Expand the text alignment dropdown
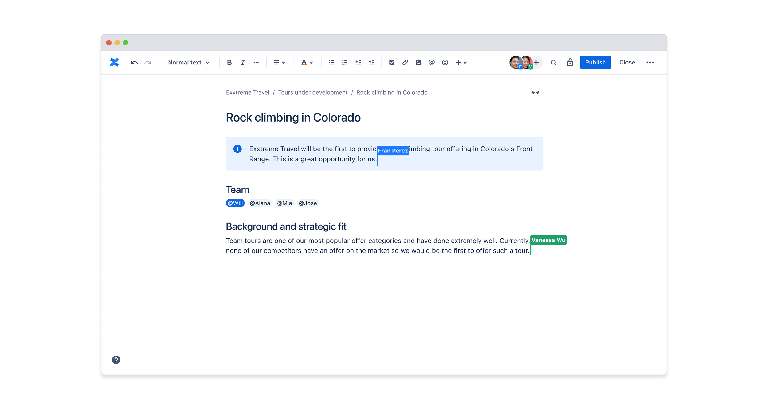Viewport: 768px width, 409px height. 279,63
